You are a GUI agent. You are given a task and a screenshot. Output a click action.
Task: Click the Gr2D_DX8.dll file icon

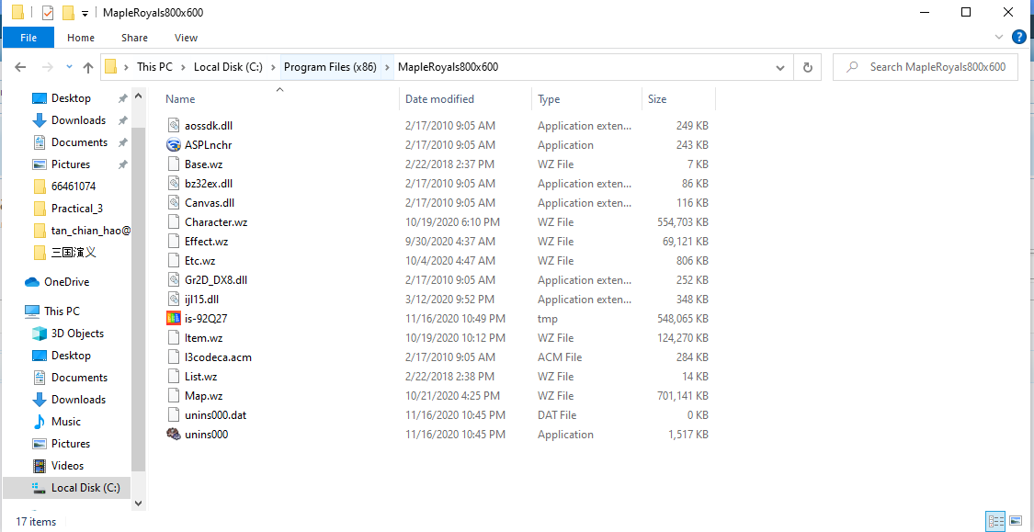(174, 280)
